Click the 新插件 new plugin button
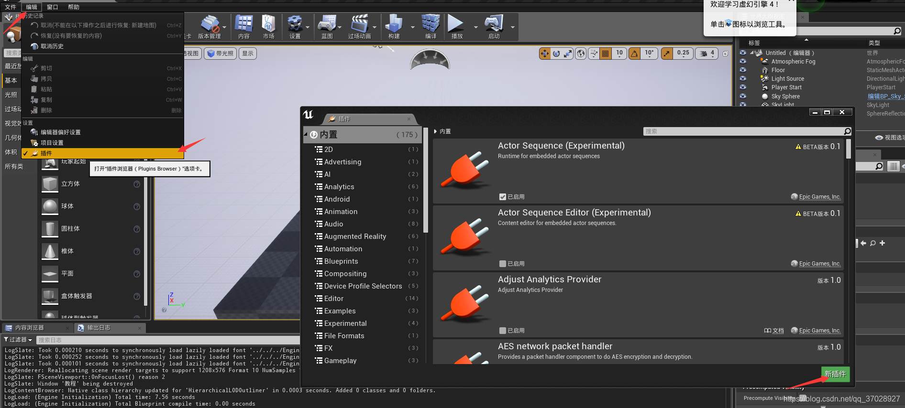 pos(835,374)
